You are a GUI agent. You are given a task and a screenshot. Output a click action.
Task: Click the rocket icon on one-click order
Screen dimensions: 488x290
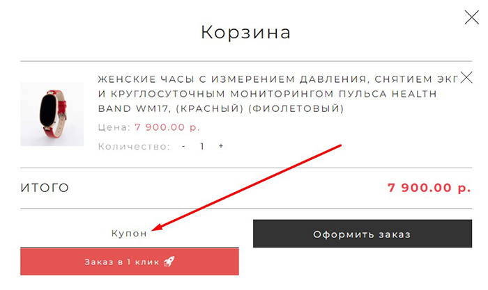[169, 261]
